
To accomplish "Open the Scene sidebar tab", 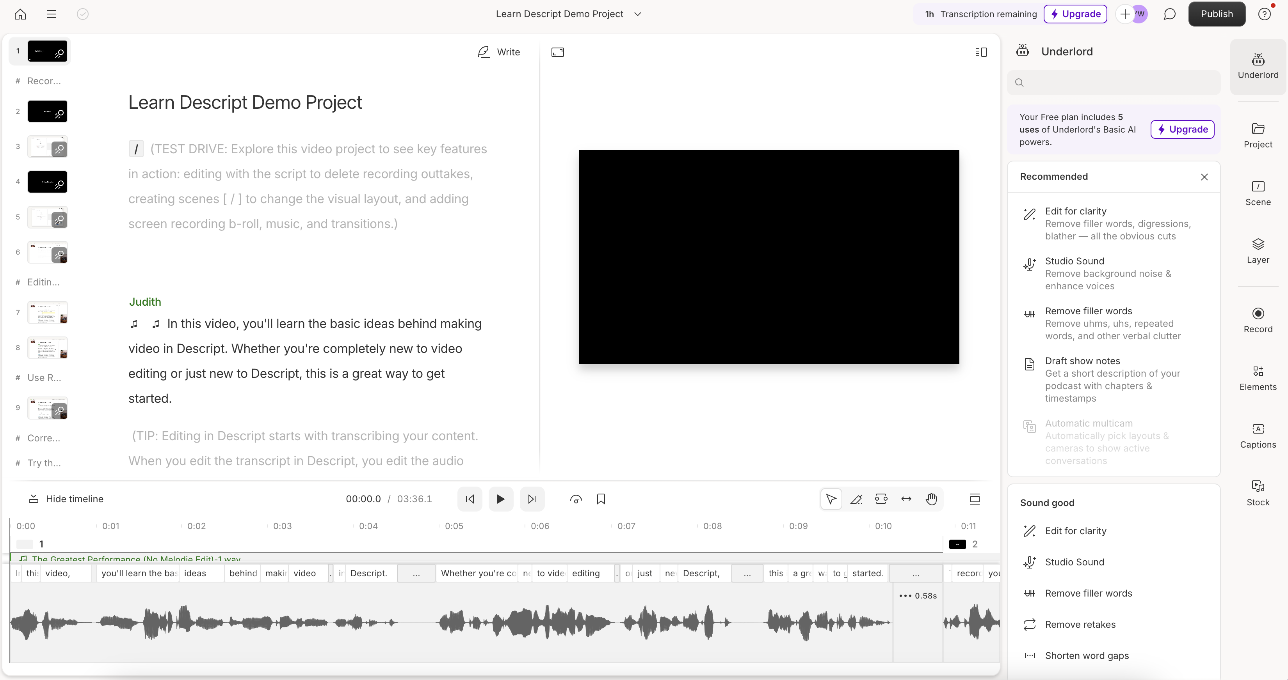I will coord(1258,193).
